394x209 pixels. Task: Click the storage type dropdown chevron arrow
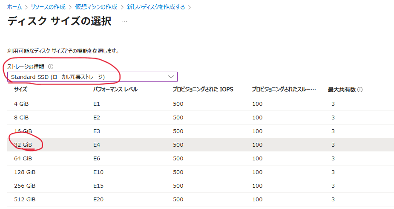pyautogui.click(x=171, y=77)
